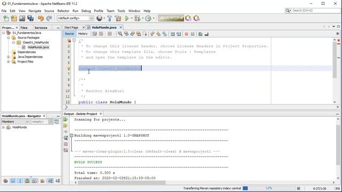Viewport: 342px width, 192px height.
Task: Click the globe browser icon in toolbar
Action: pos(99,18)
